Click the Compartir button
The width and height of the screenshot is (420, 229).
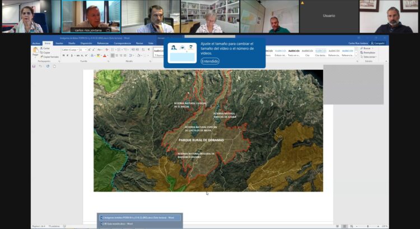[377, 43]
